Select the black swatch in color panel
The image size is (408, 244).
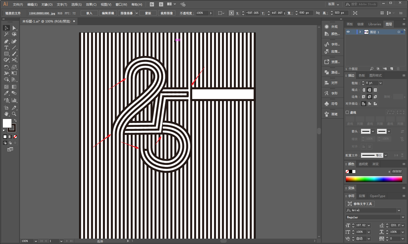click(x=351, y=172)
